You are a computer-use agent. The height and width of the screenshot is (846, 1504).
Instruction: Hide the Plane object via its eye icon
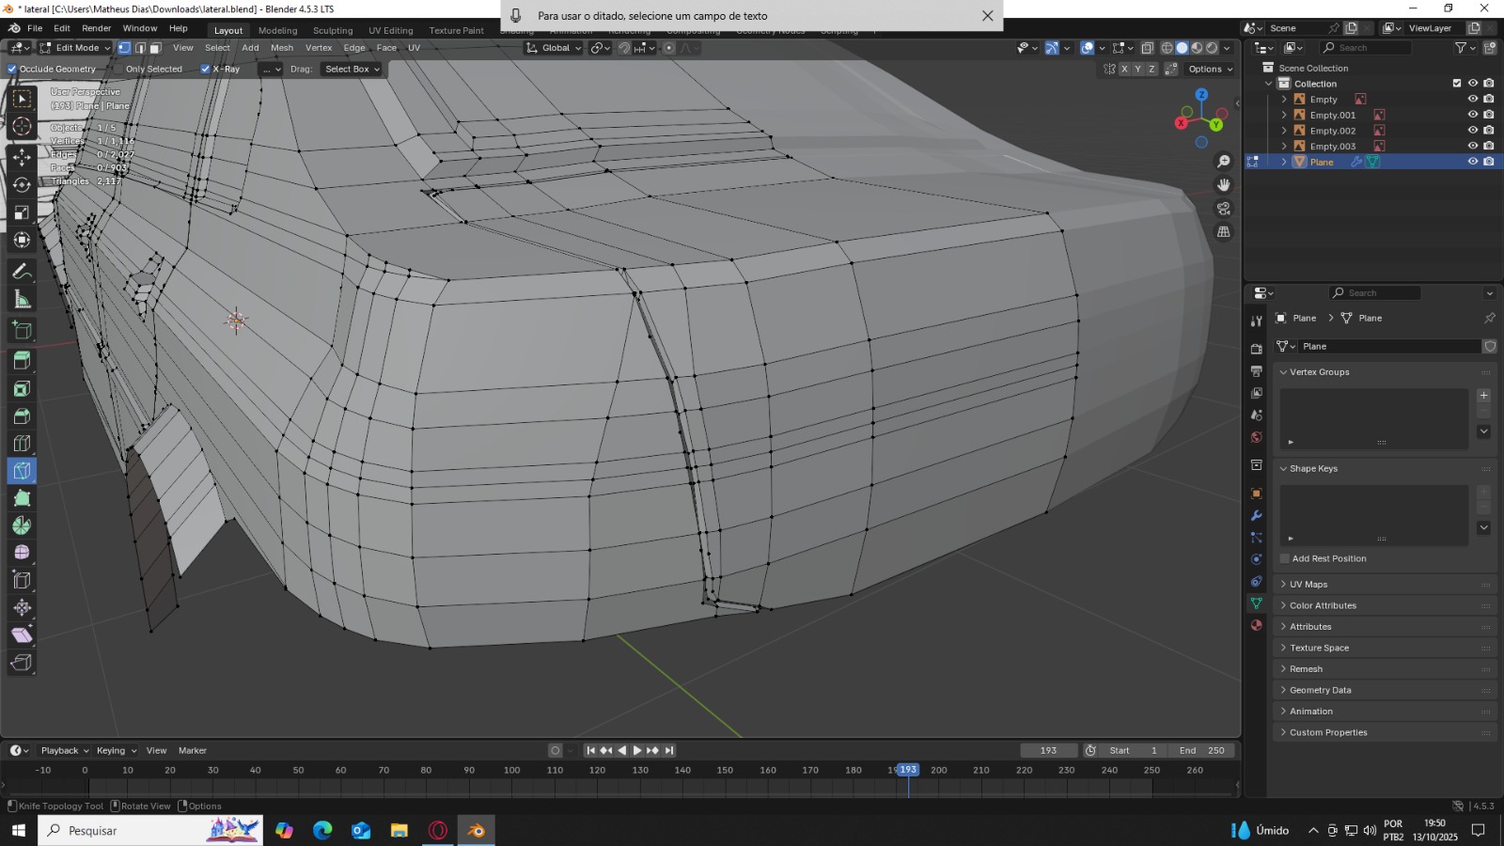point(1472,162)
